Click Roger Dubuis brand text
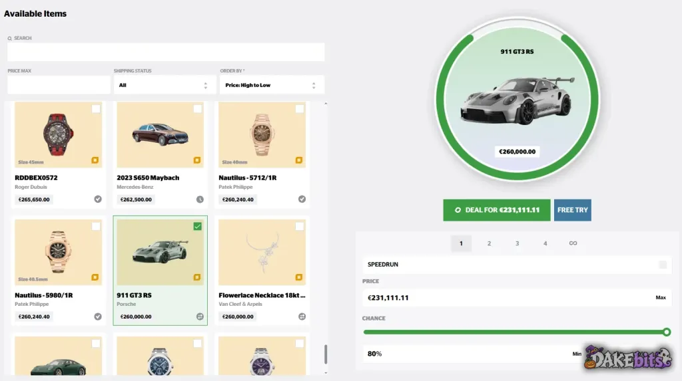The height and width of the screenshot is (381, 682). point(31,187)
